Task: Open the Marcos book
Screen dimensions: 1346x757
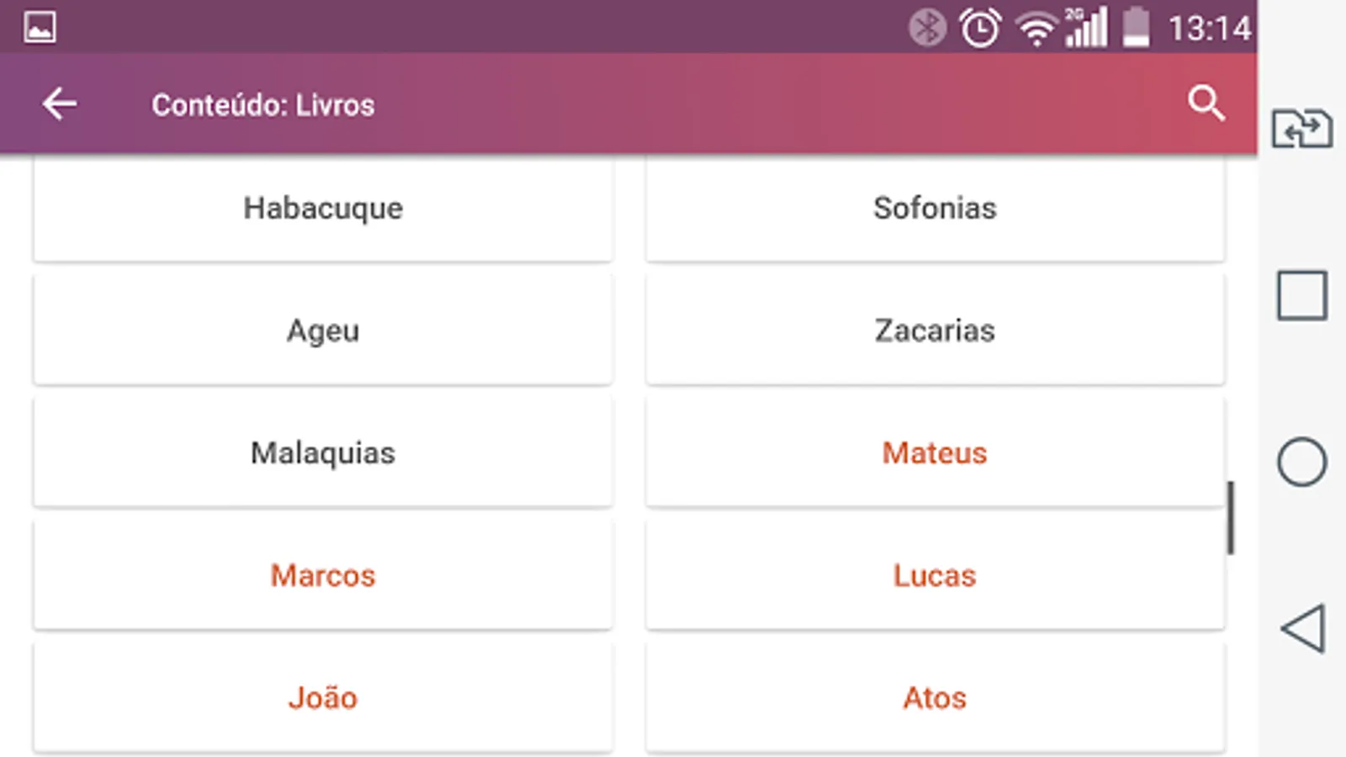Action: (x=323, y=576)
